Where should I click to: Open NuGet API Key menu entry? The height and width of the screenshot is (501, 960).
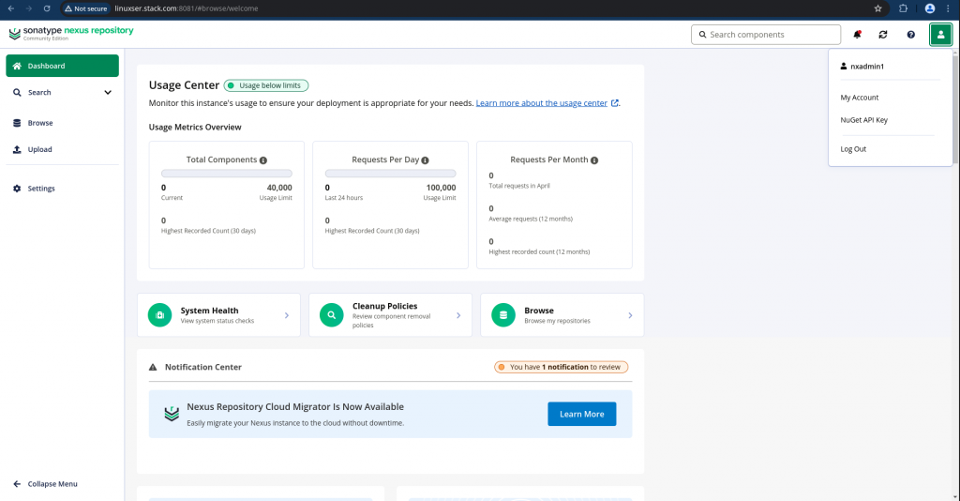pyautogui.click(x=863, y=120)
